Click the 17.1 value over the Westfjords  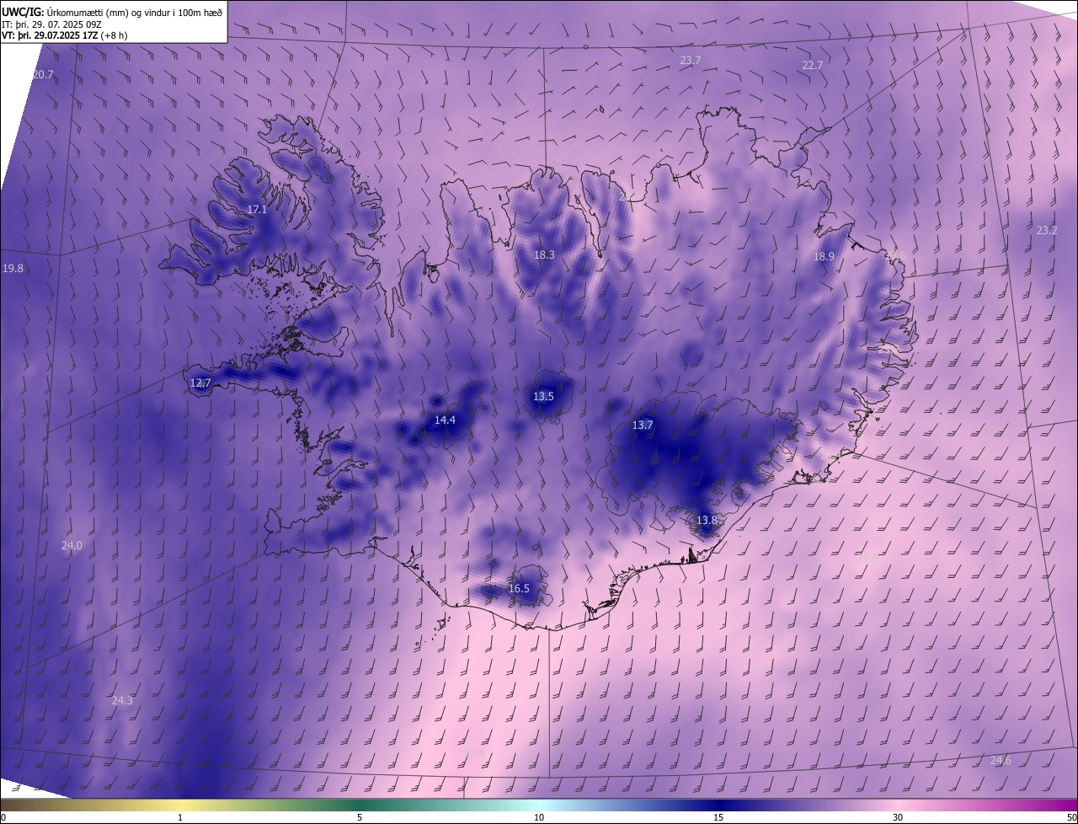257,210
